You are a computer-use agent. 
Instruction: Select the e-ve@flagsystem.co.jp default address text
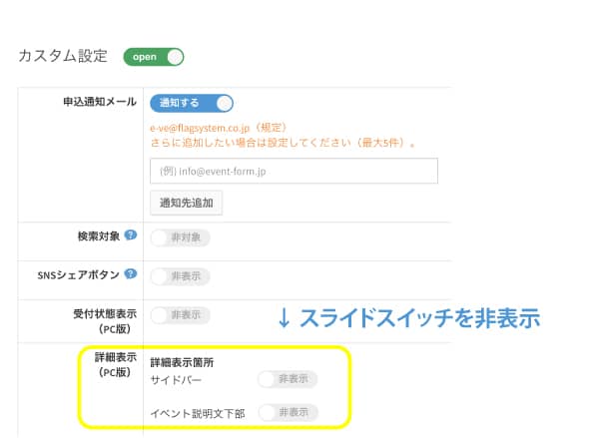pyautogui.click(x=200, y=128)
